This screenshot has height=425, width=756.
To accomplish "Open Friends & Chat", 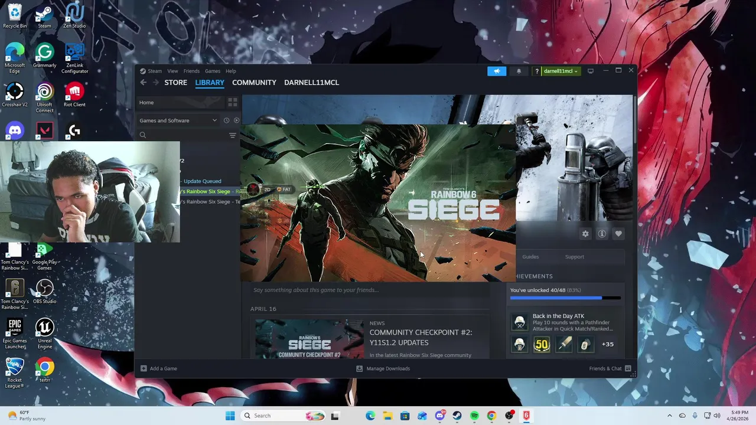I will point(610,368).
